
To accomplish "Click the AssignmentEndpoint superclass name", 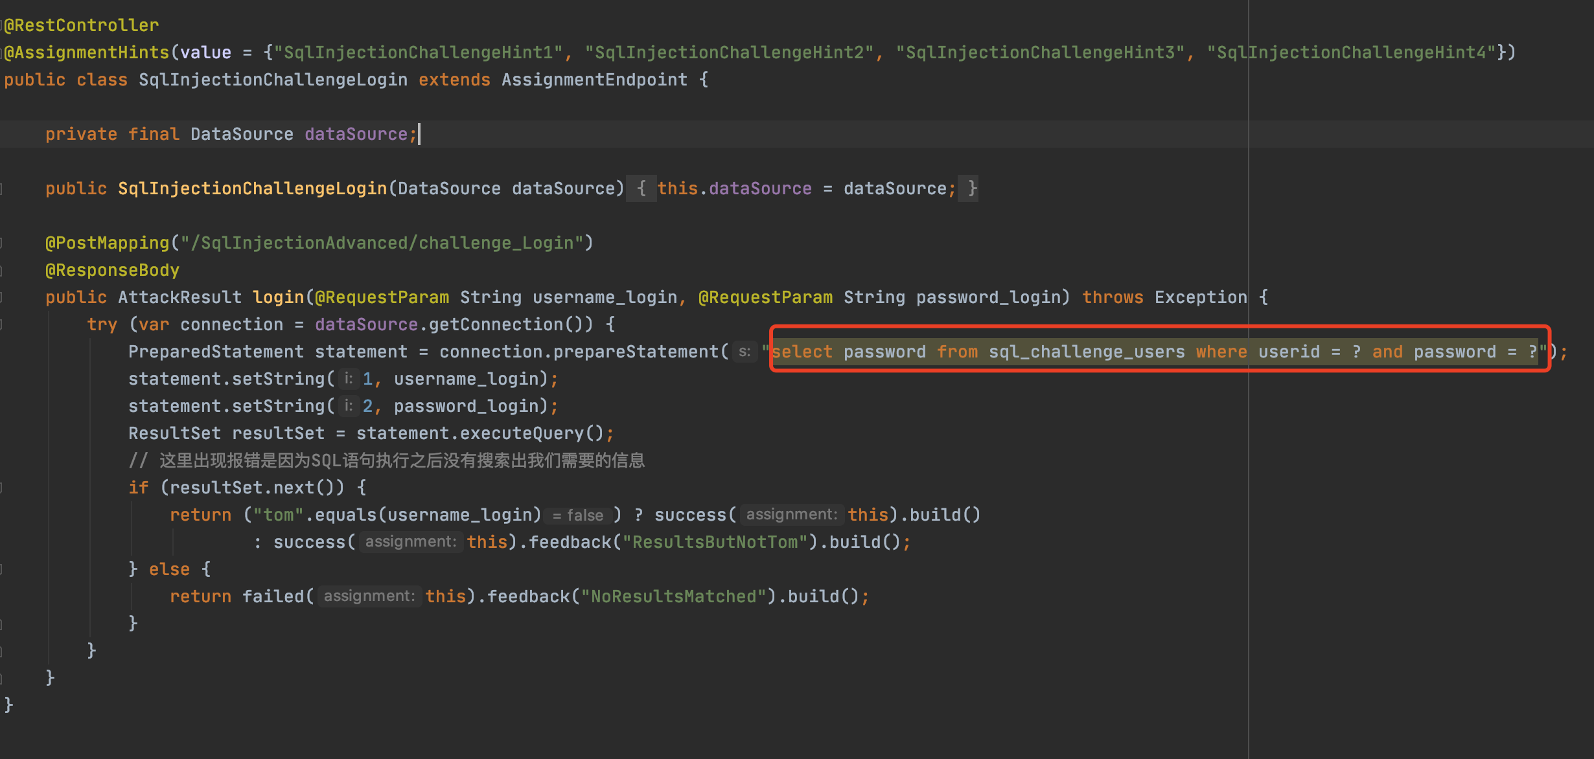I will (x=594, y=80).
